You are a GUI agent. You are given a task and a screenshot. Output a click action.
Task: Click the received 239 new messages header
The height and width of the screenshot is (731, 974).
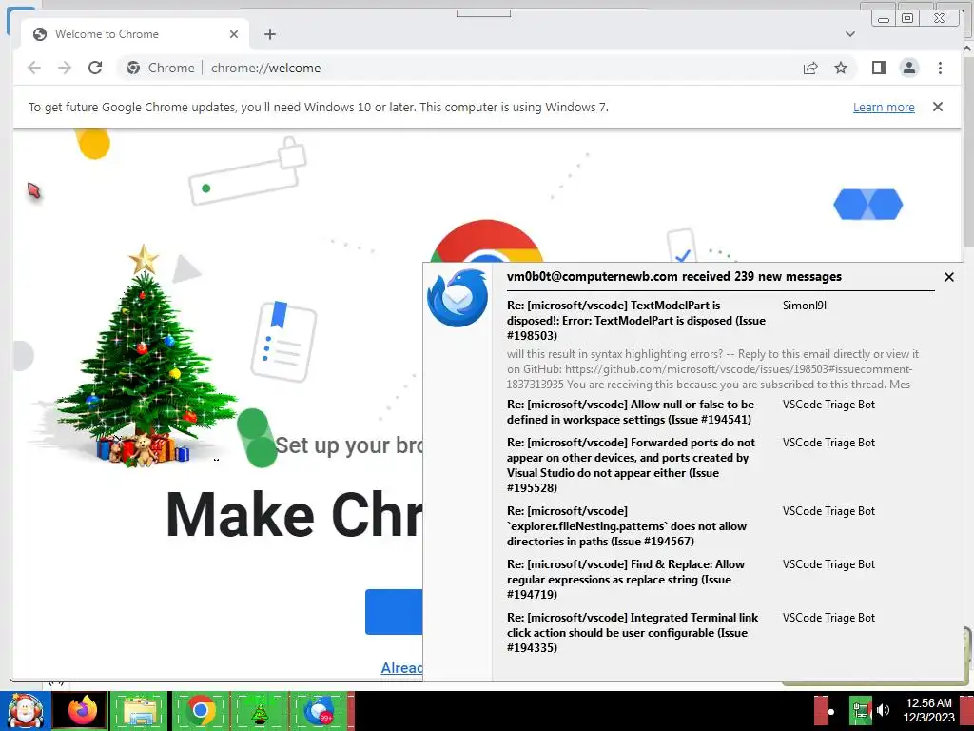click(674, 277)
